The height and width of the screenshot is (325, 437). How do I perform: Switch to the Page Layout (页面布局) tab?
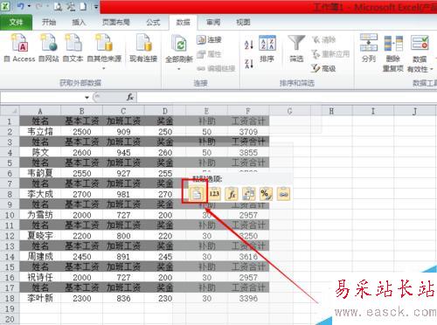(x=115, y=22)
